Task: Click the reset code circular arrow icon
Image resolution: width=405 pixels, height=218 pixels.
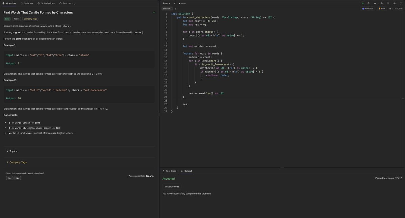Action: click(381, 3)
